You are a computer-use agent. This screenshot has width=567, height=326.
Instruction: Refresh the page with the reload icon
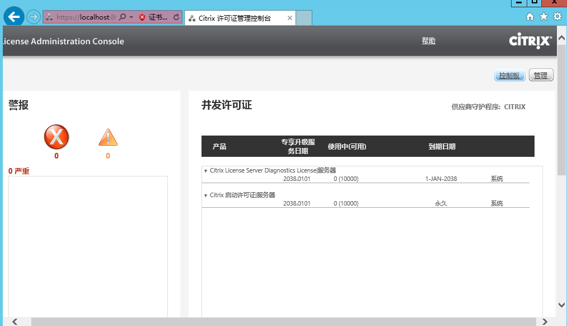[x=176, y=17]
